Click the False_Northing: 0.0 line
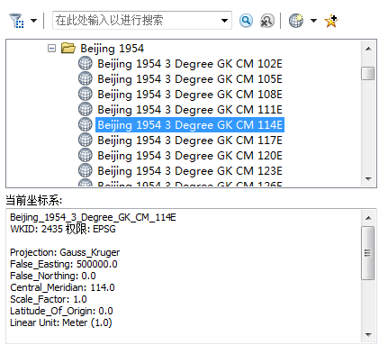Image resolution: width=388 pixels, height=354 pixels. coord(53,276)
